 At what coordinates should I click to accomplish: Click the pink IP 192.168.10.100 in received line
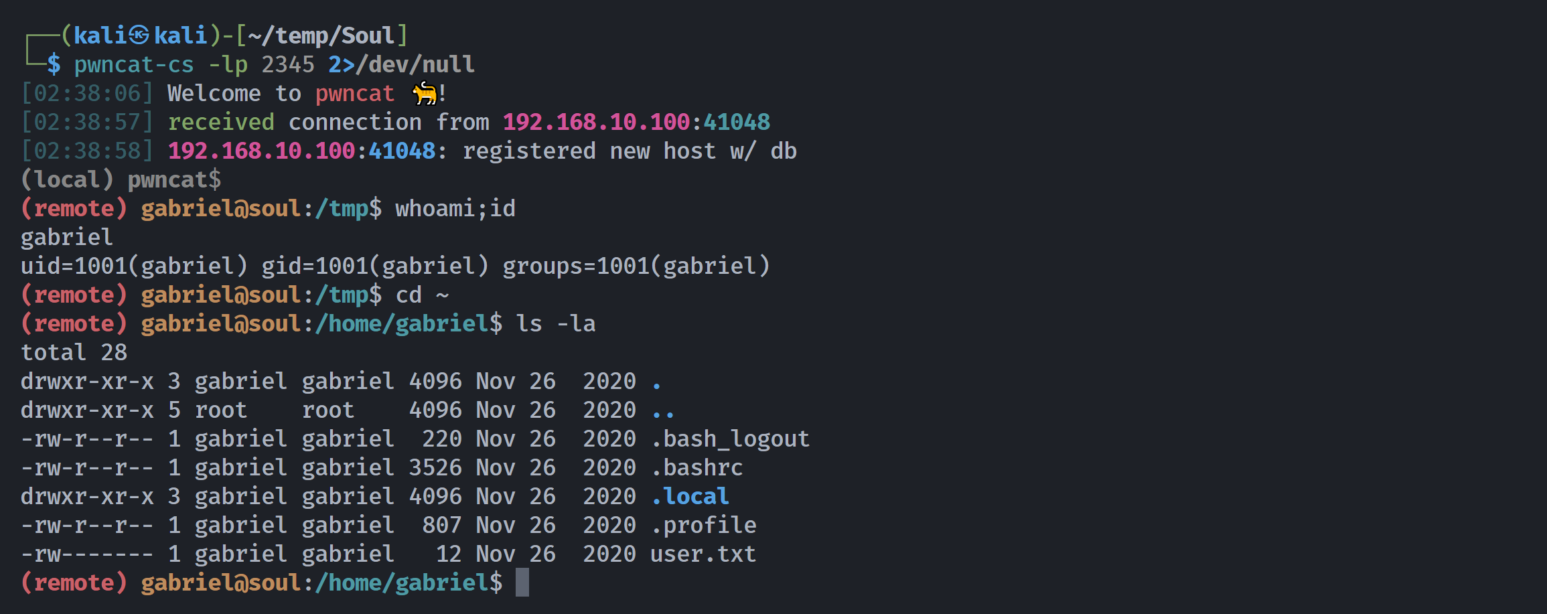point(596,122)
